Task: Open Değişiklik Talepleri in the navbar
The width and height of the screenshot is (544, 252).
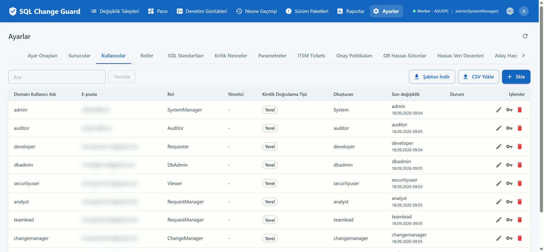Action: tap(115, 11)
